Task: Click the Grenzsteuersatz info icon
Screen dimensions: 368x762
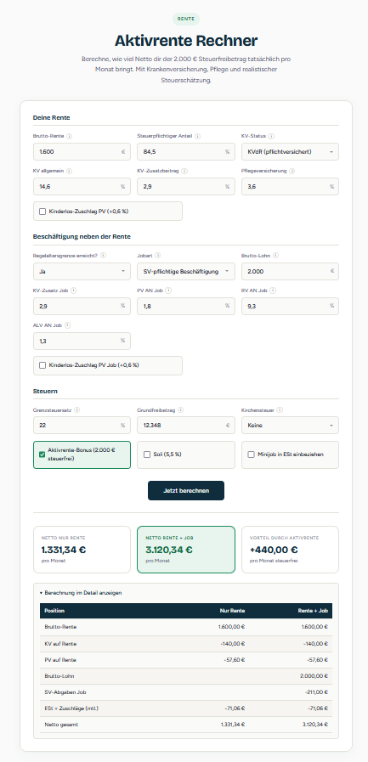Action: pos(77,409)
